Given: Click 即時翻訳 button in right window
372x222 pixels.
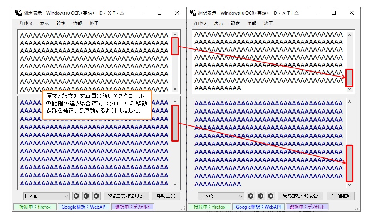Looking at the screenshot, I should [x=340, y=196].
